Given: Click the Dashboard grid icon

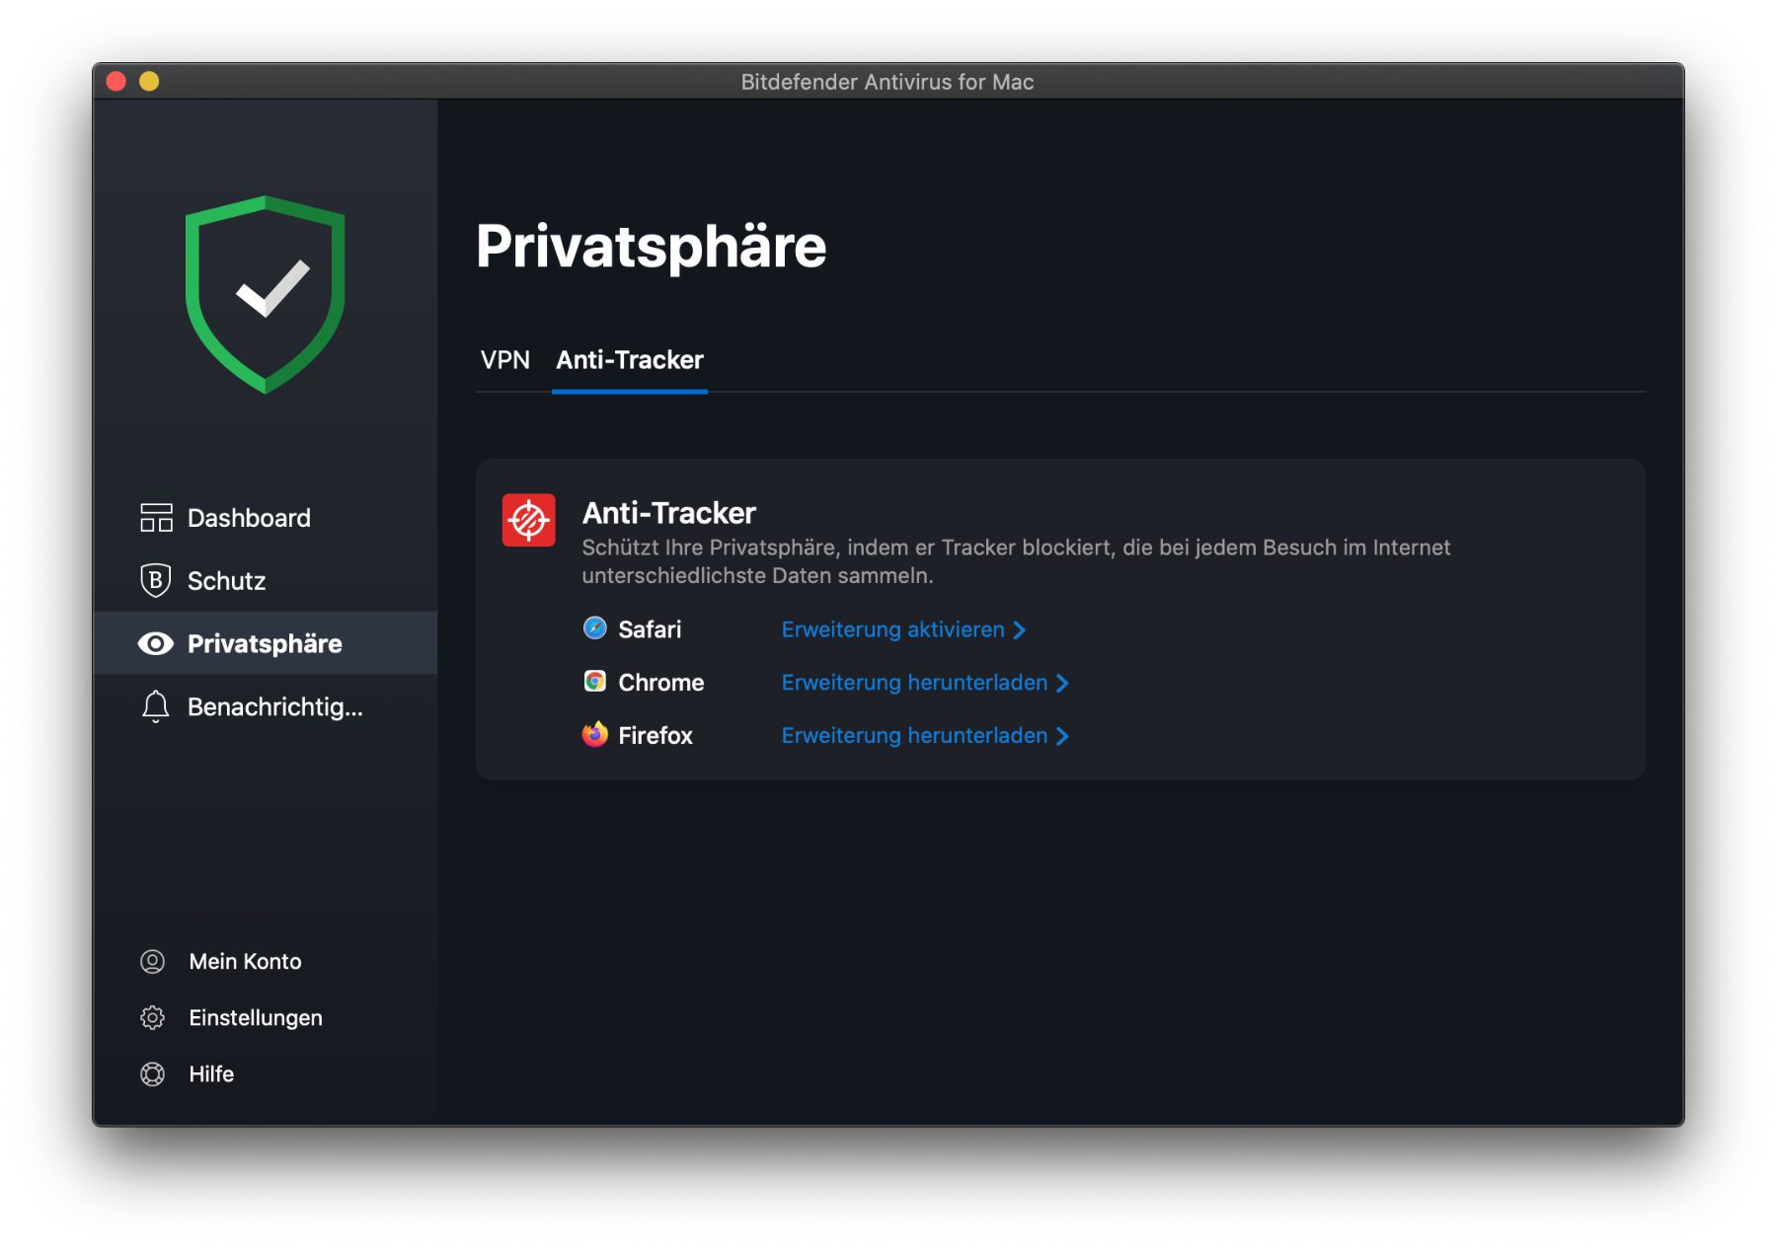Looking at the screenshot, I should (x=156, y=517).
